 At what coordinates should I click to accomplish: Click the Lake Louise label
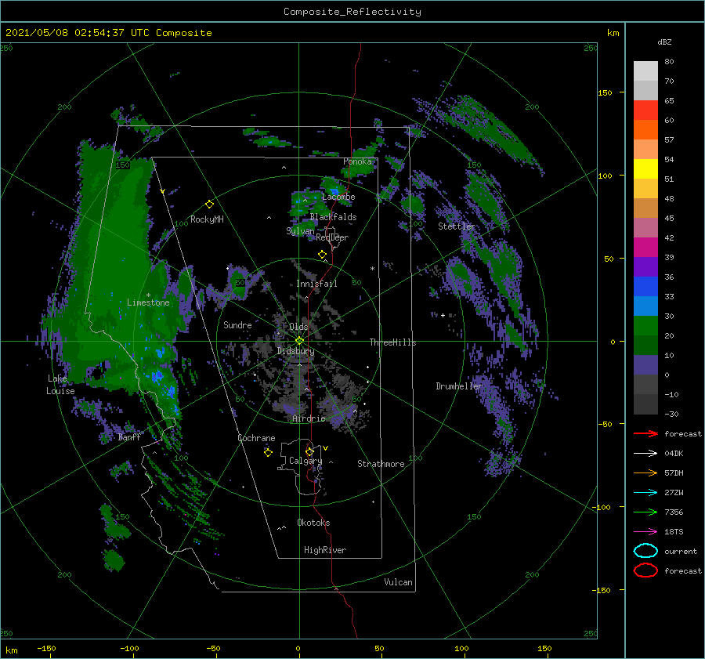tap(60, 385)
